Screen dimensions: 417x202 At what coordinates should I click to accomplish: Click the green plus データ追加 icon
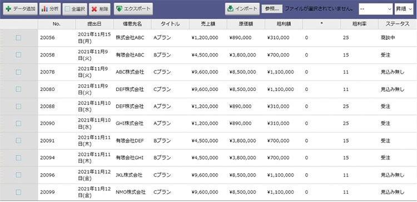pyautogui.click(x=8, y=9)
